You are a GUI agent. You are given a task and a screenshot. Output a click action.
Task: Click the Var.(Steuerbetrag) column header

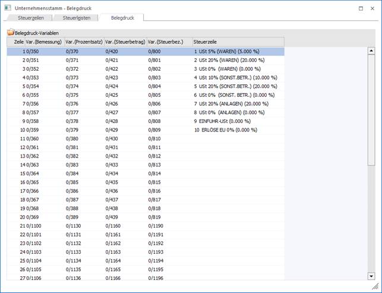[125, 42]
